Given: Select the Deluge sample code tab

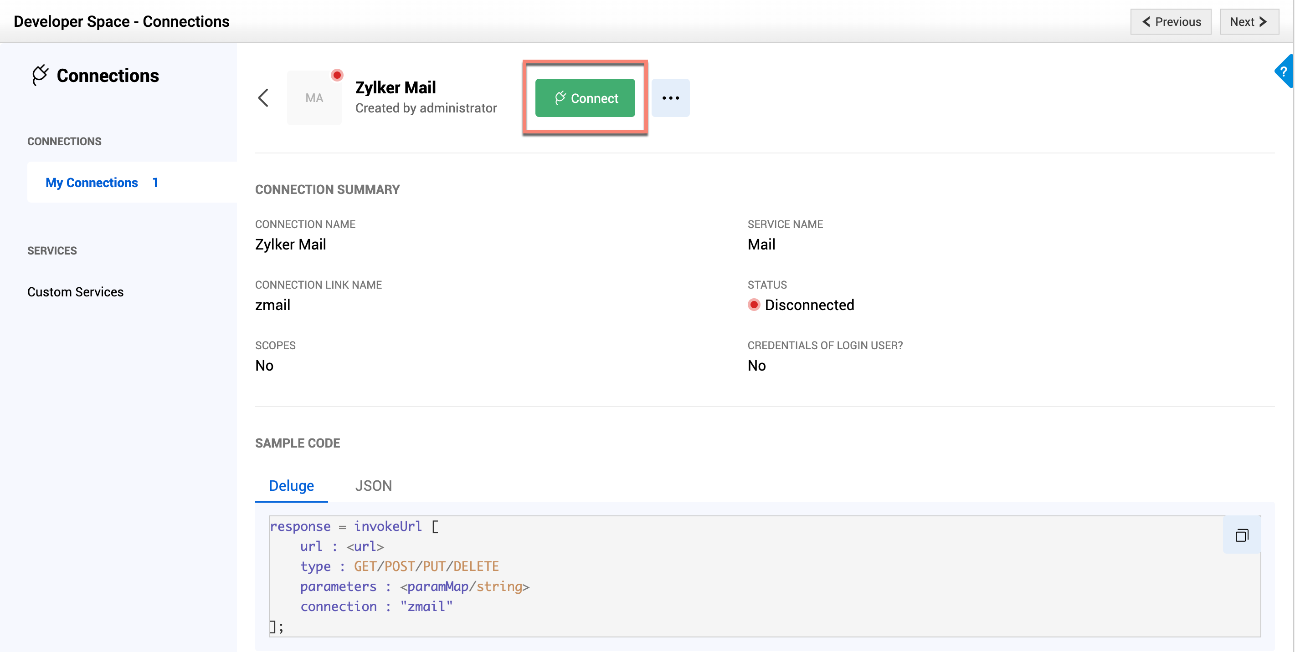Looking at the screenshot, I should 291,486.
